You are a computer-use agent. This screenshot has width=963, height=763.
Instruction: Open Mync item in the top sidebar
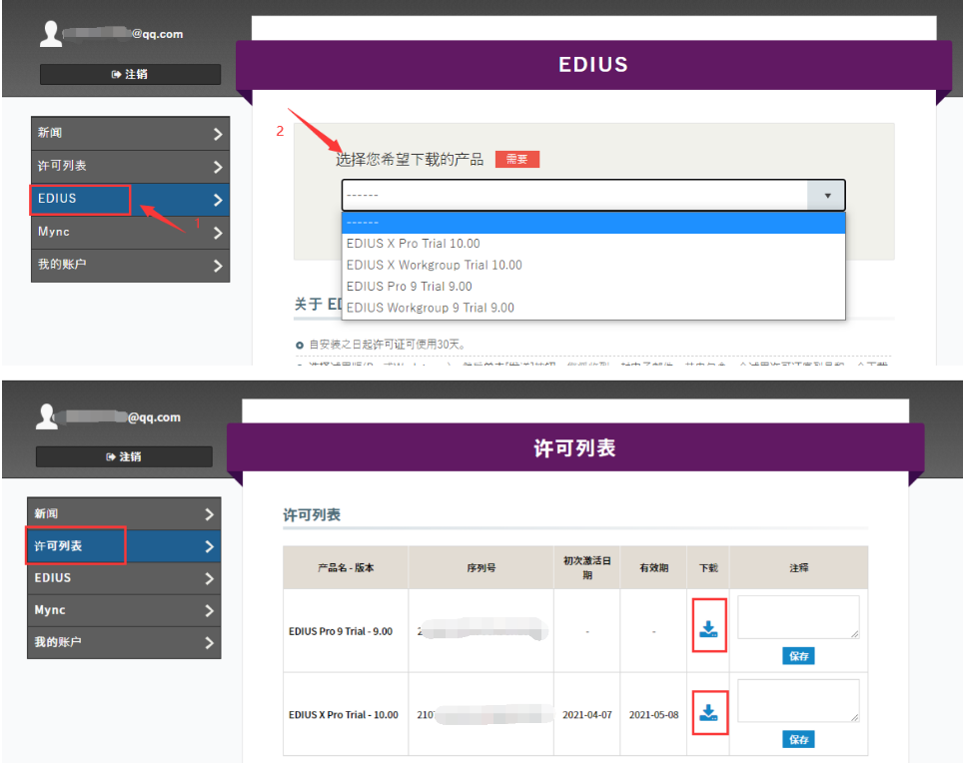pyautogui.click(x=130, y=232)
